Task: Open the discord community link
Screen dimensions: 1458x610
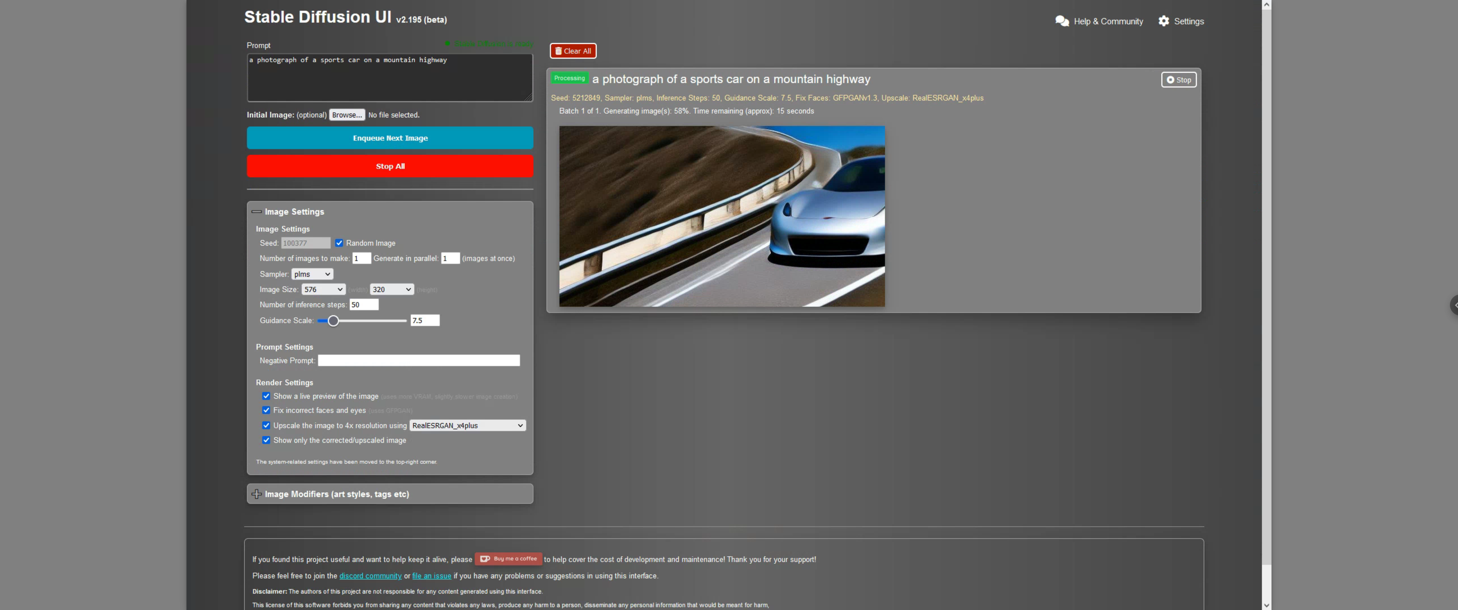Action: [370, 576]
